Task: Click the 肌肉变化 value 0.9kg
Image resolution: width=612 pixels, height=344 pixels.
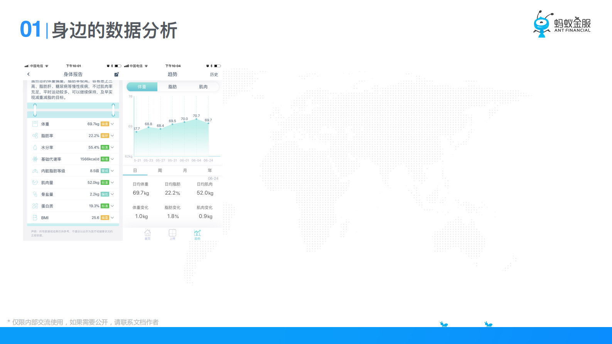Action: [x=206, y=216]
